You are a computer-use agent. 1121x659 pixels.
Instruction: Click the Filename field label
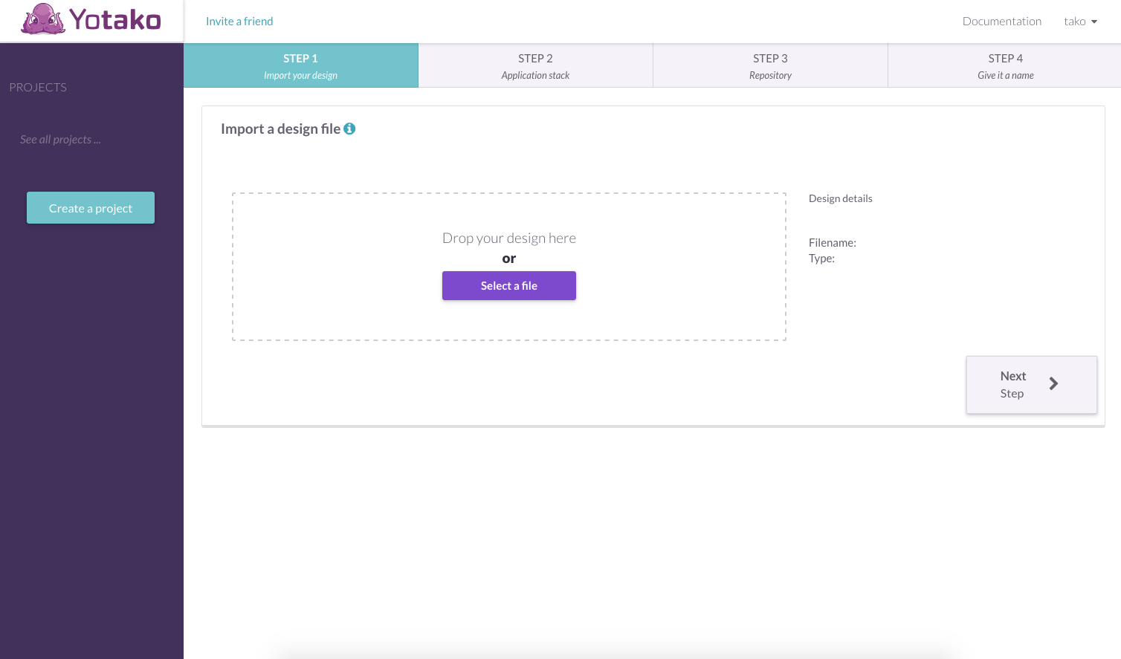point(832,243)
